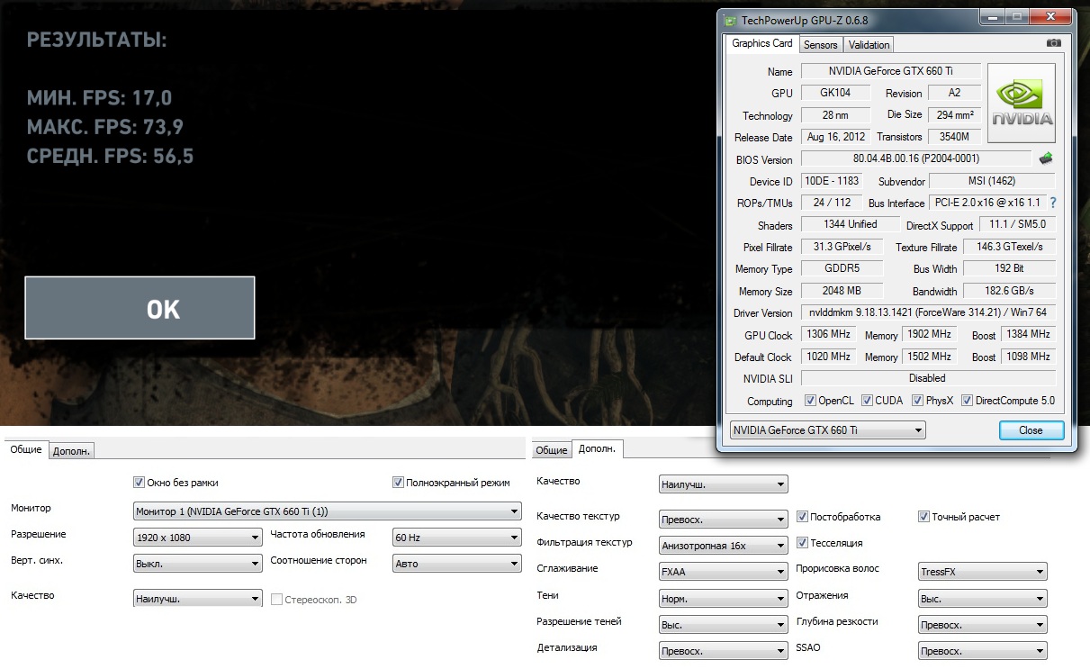The height and width of the screenshot is (669, 1090).
Task: Toggle the Тесселяция checkbox
Action: [x=803, y=543]
